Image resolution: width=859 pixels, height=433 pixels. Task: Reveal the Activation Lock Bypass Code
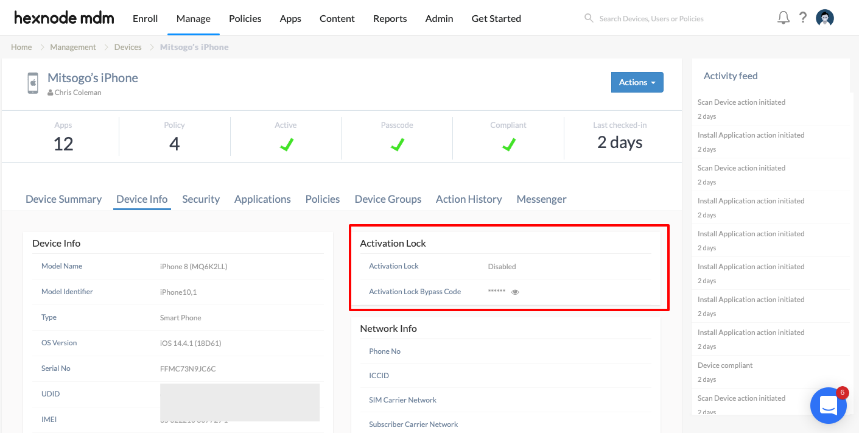click(515, 292)
